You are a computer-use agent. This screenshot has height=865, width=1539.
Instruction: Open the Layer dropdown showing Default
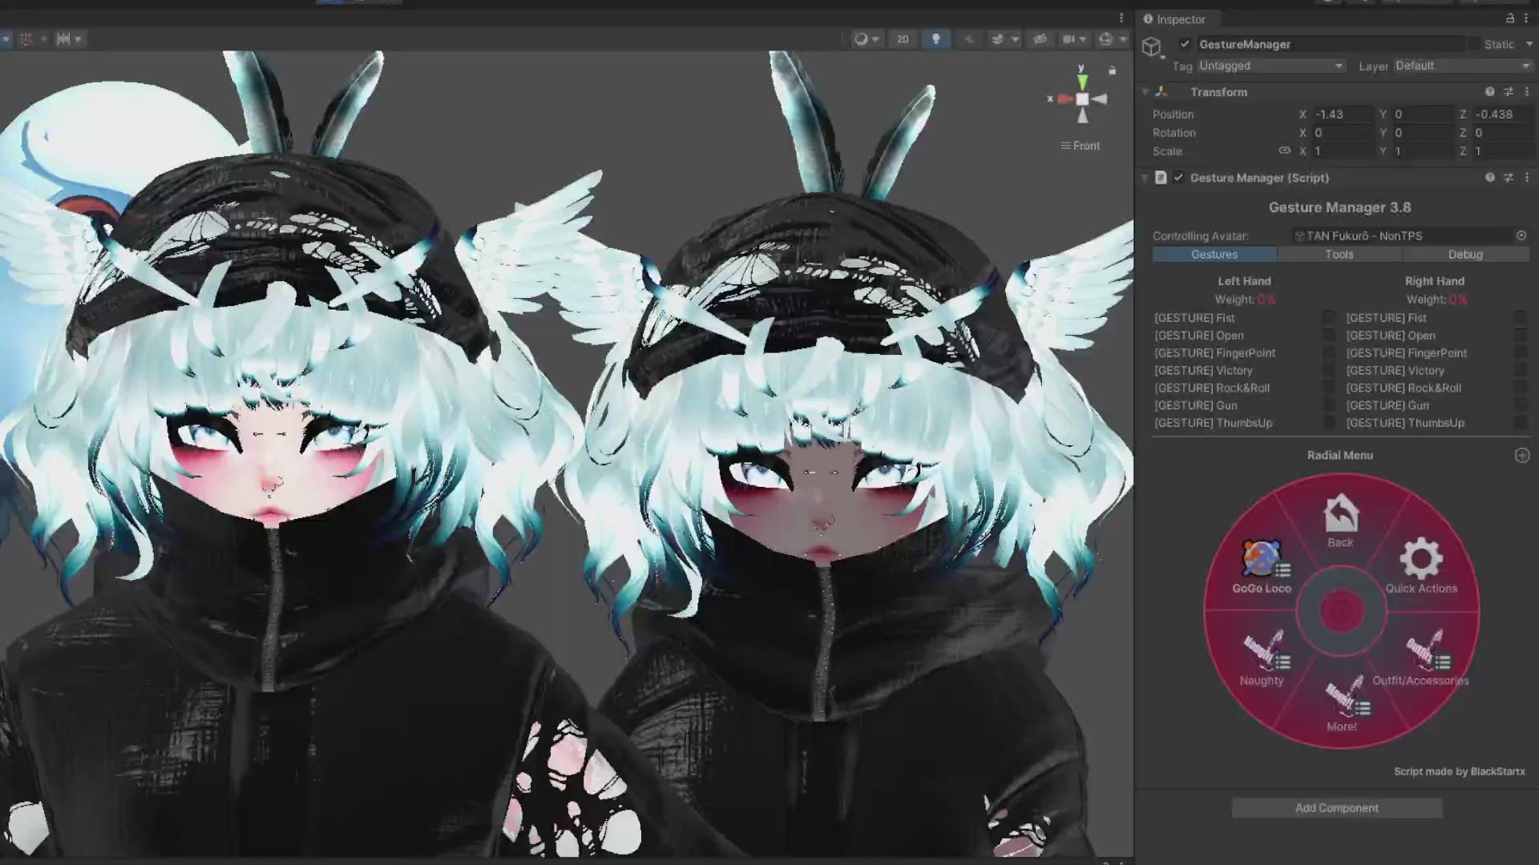[x=1462, y=66]
